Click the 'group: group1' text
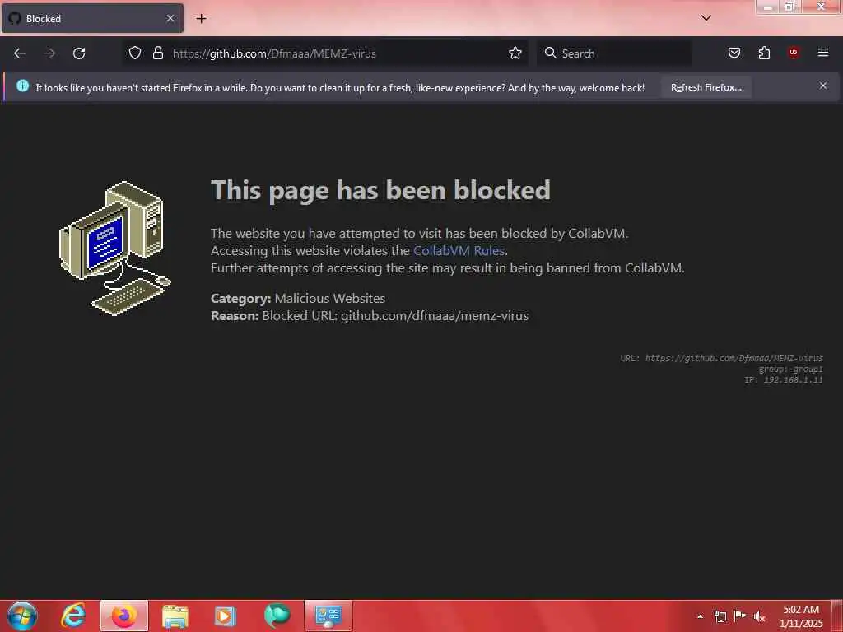The height and width of the screenshot is (632, 843). tap(790, 369)
